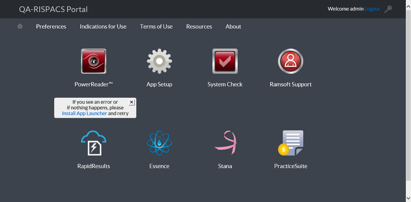The height and width of the screenshot is (202, 411).
Task: Open the Ramsoft Support icon
Action: click(x=290, y=61)
